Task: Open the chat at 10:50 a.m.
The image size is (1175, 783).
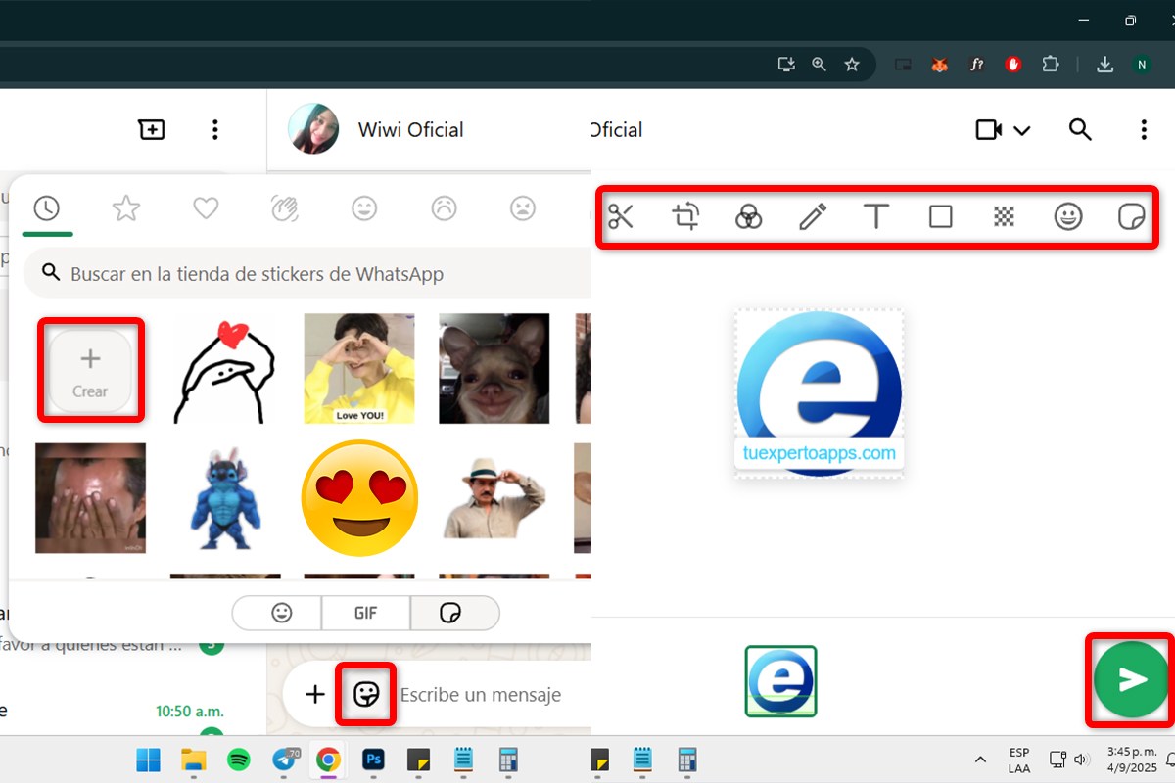Action: click(133, 712)
